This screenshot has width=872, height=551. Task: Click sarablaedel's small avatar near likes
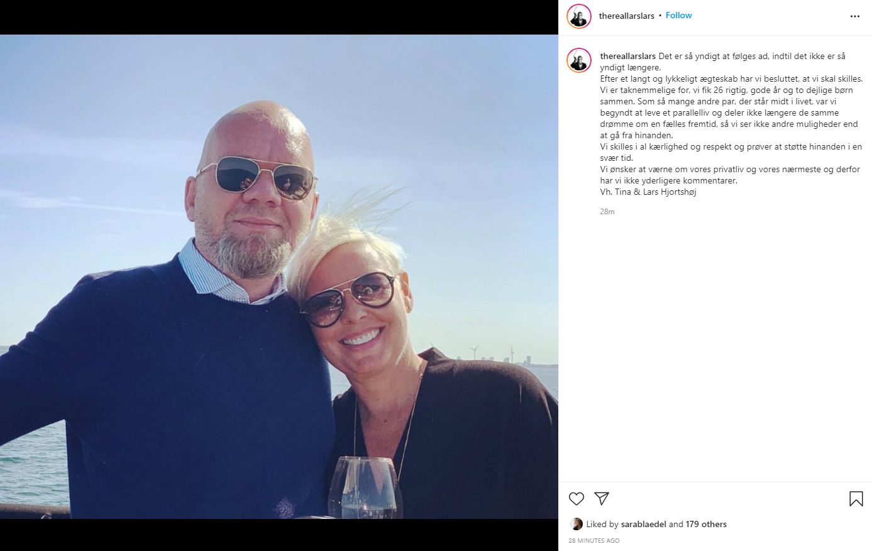[577, 524]
